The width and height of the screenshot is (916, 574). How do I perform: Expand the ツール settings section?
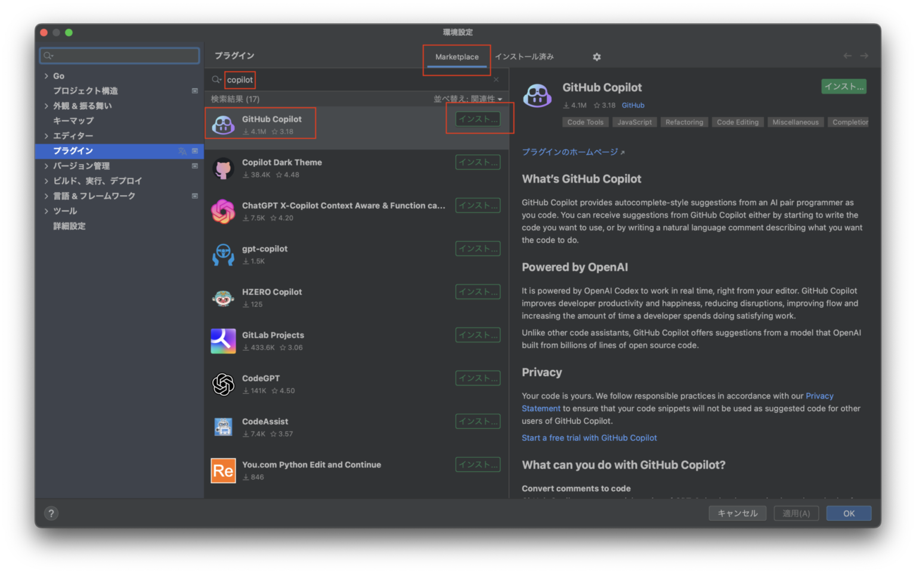[64, 211]
